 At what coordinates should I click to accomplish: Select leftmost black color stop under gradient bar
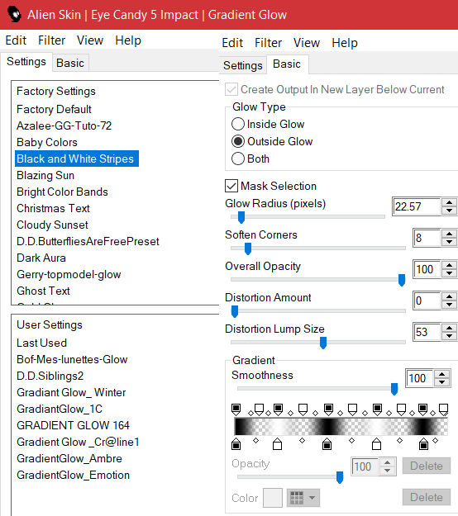coord(236,444)
